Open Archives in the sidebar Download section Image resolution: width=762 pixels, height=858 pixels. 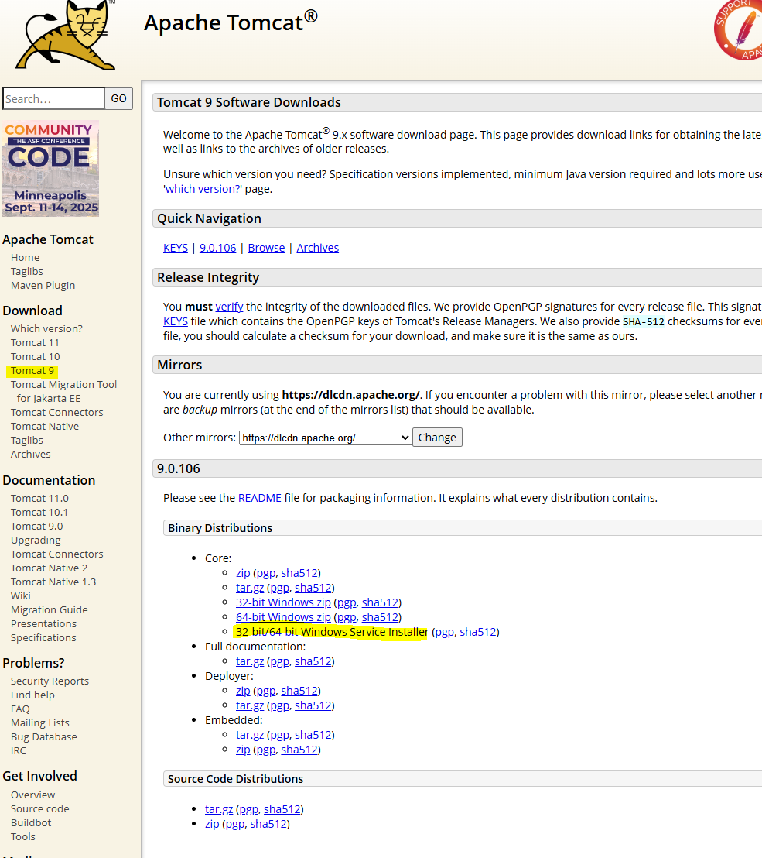(x=31, y=455)
